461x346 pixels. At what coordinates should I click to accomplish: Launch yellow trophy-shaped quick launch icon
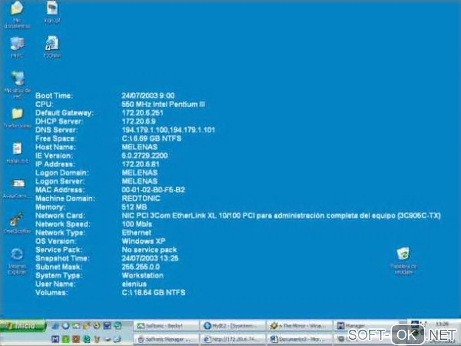tap(97, 339)
